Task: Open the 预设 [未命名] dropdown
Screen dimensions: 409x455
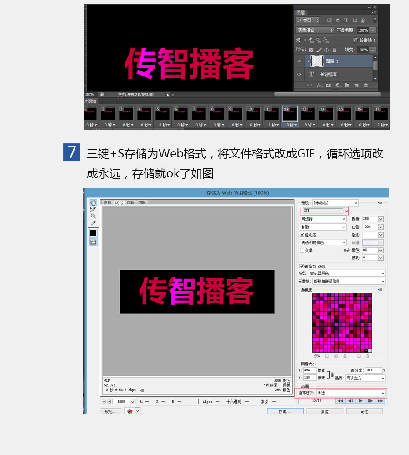Action: click(x=335, y=203)
